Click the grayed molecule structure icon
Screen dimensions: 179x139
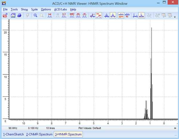click(149, 15)
